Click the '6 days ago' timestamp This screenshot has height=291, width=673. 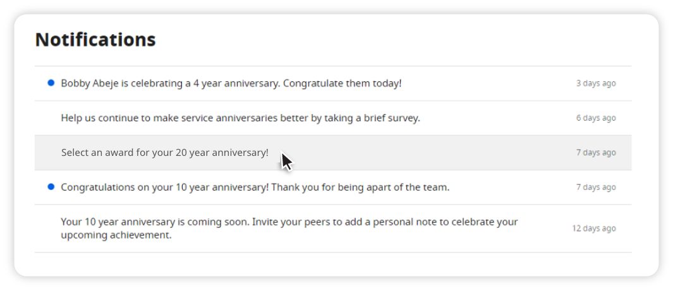596,118
